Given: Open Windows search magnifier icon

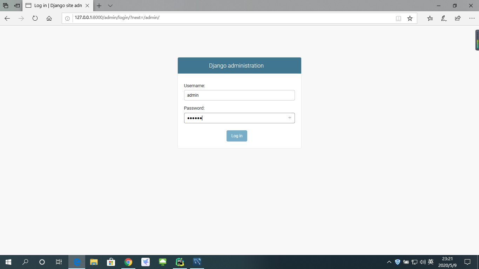Looking at the screenshot, I should click(25, 262).
